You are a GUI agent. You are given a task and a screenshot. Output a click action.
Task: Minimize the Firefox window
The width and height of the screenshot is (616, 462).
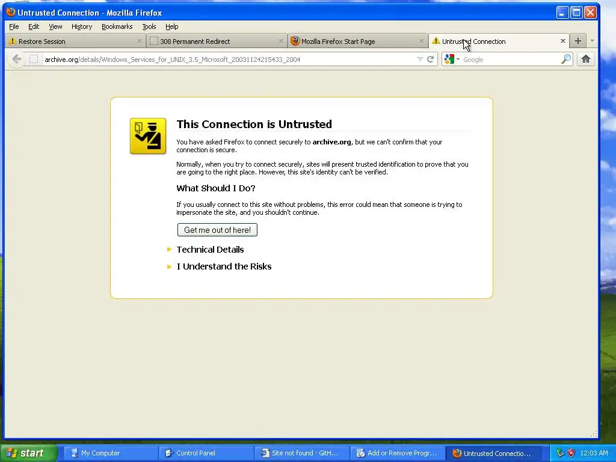click(562, 13)
